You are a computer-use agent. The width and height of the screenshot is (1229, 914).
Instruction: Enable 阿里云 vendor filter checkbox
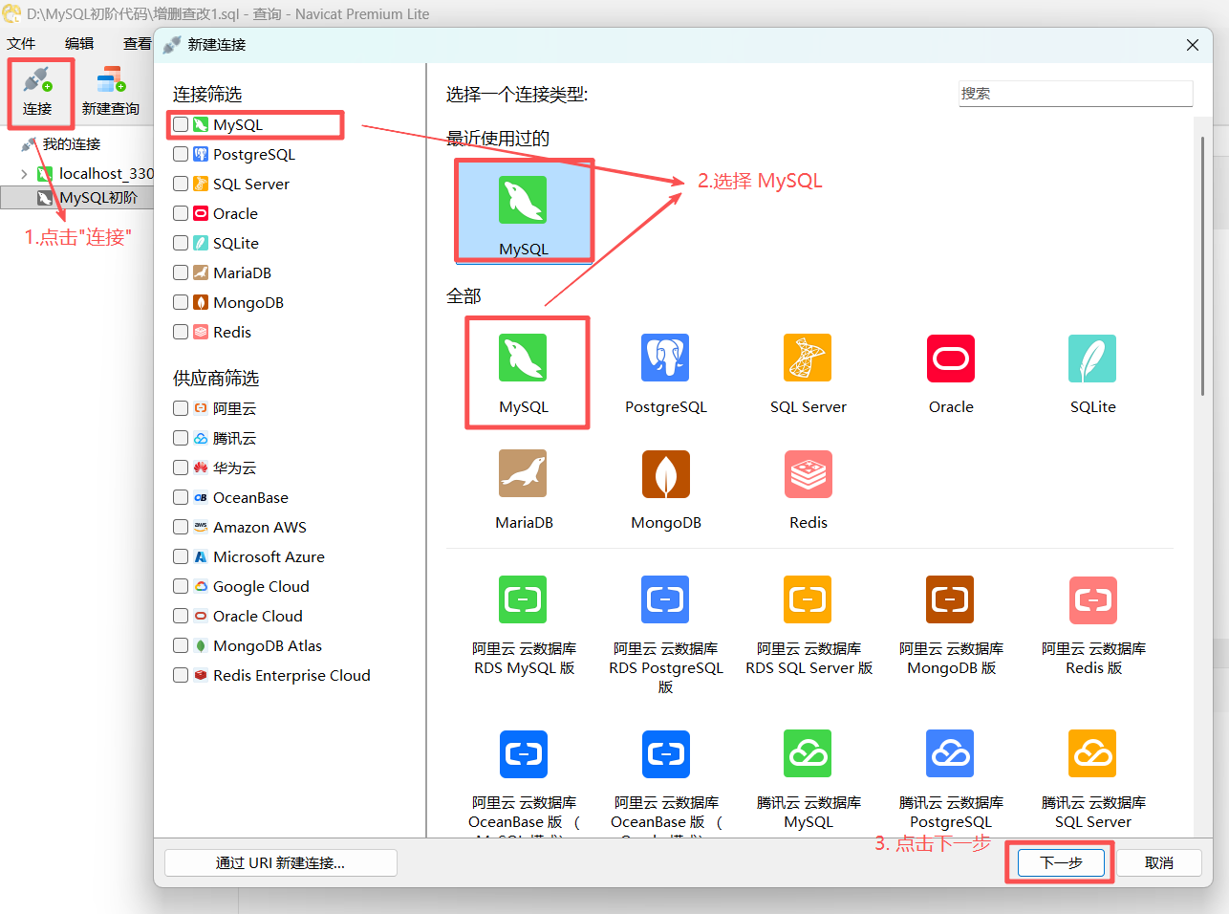click(x=181, y=408)
